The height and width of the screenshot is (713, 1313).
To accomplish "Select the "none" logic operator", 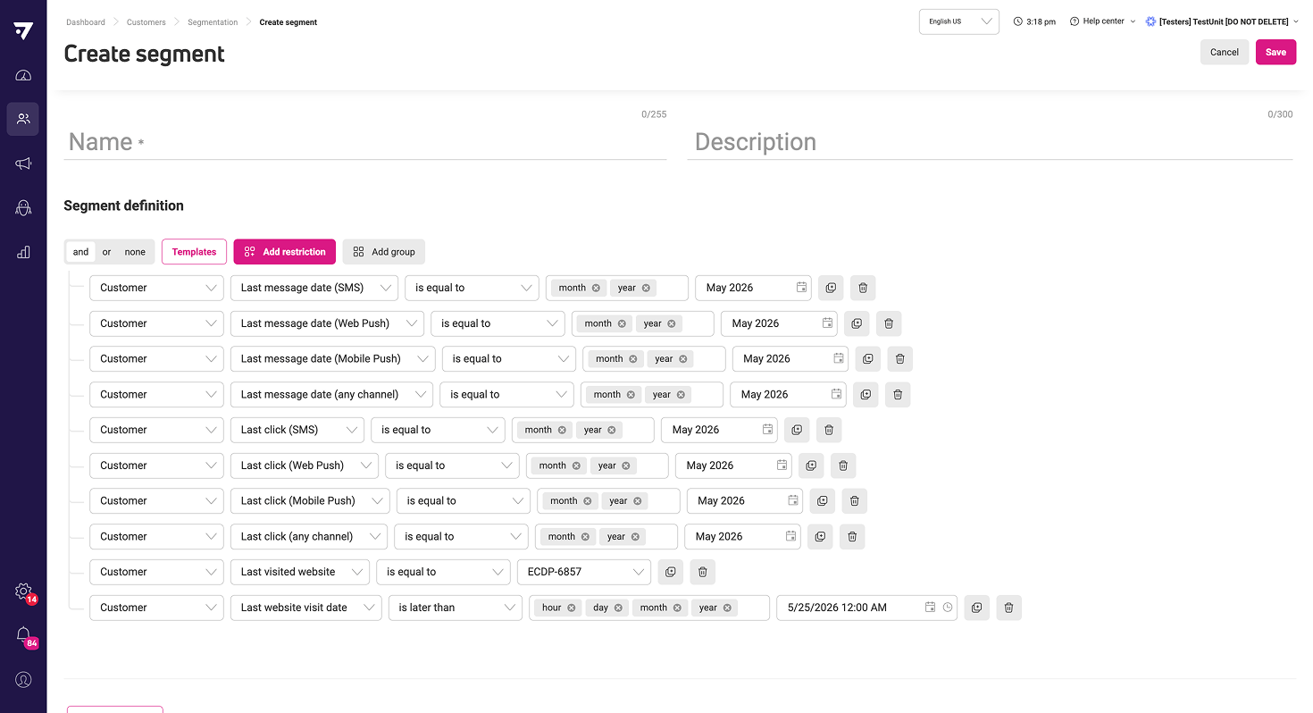I will (135, 252).
